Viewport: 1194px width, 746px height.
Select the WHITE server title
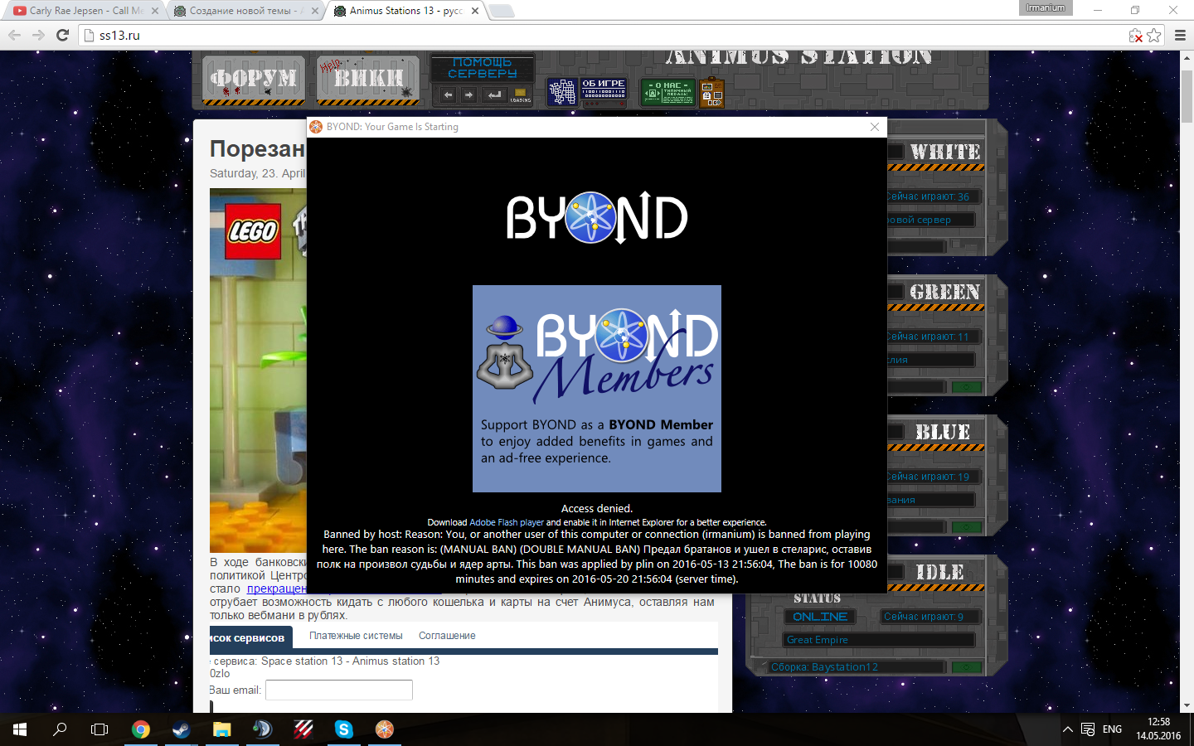pos(945,152)
